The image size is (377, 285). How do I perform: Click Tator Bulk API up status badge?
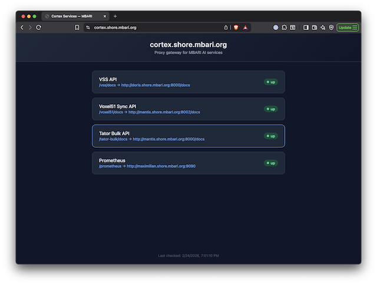point(271,136)
